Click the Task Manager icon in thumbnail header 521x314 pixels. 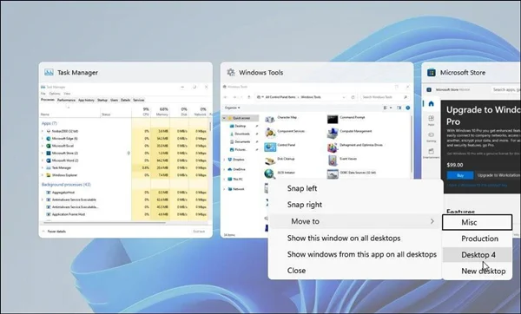49,72
